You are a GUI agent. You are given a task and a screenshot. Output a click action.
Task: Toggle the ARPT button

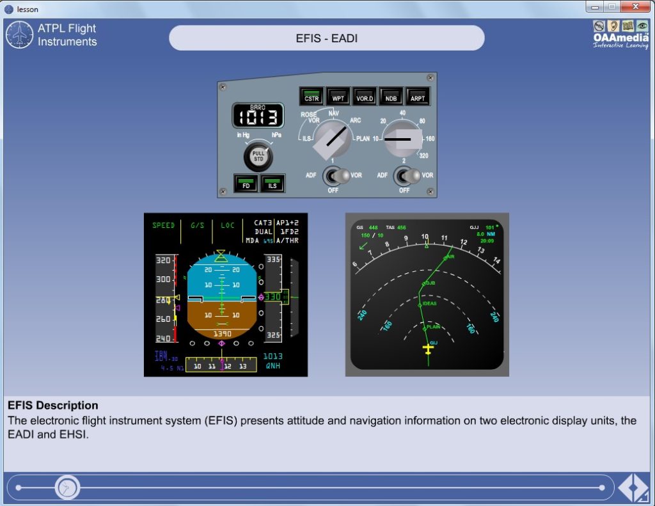[418, 97]
